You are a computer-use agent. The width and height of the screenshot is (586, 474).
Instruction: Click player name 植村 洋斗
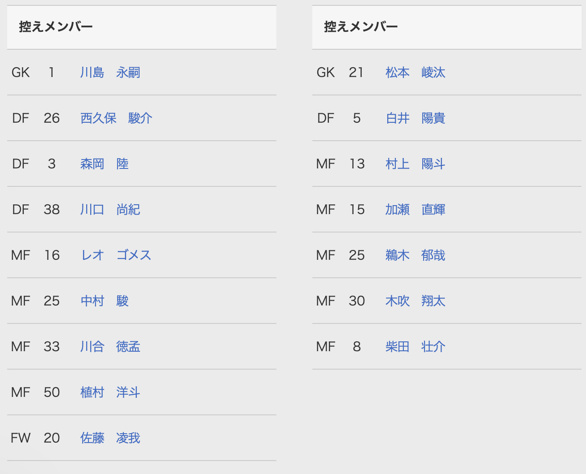(110, 392)
